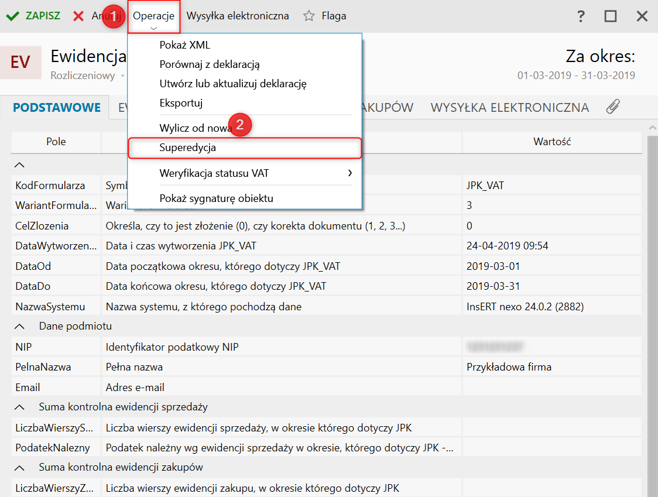The width and height of the screenshot is (658, 497).
Task: Click Utwórz lub aktualizuj deklarację
Action: [x=232, y=84]
